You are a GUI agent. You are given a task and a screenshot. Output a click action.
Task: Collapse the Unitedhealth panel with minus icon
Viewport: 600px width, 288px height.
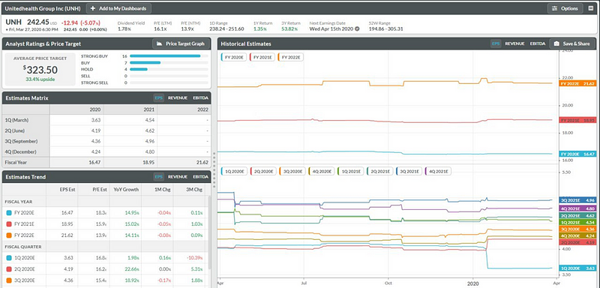point(591,8)
